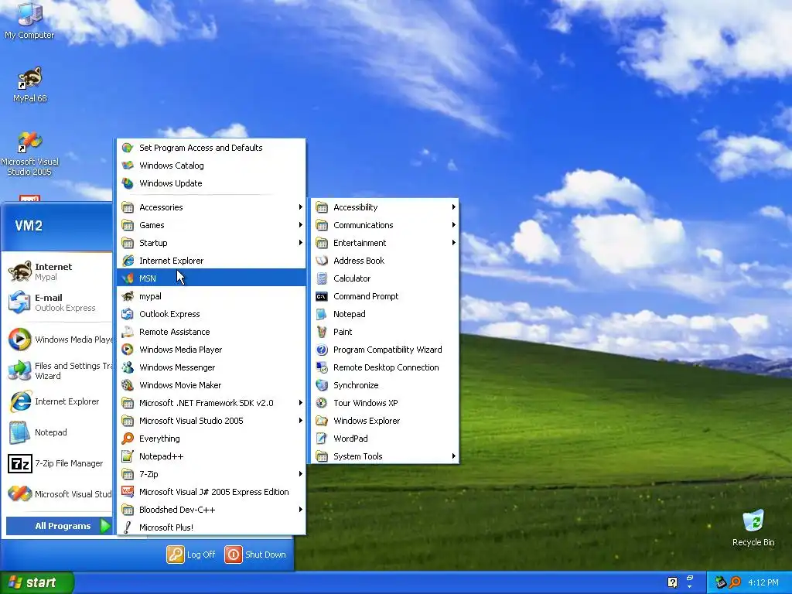Select Microsoft Visual Studio 2005 desktop shortcut
792x594 pixels.
tap(30, 154)
